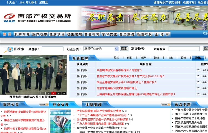Viewport: 208px width, 133px height.
Task: Open 学习交流 nav menu
Action: [110, 34]
